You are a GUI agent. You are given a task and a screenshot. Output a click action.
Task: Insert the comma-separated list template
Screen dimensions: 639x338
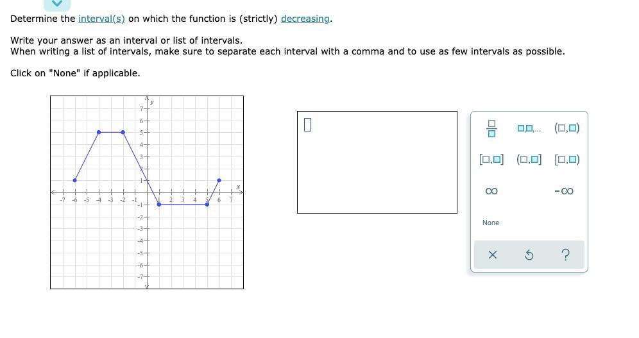point(529,128)
